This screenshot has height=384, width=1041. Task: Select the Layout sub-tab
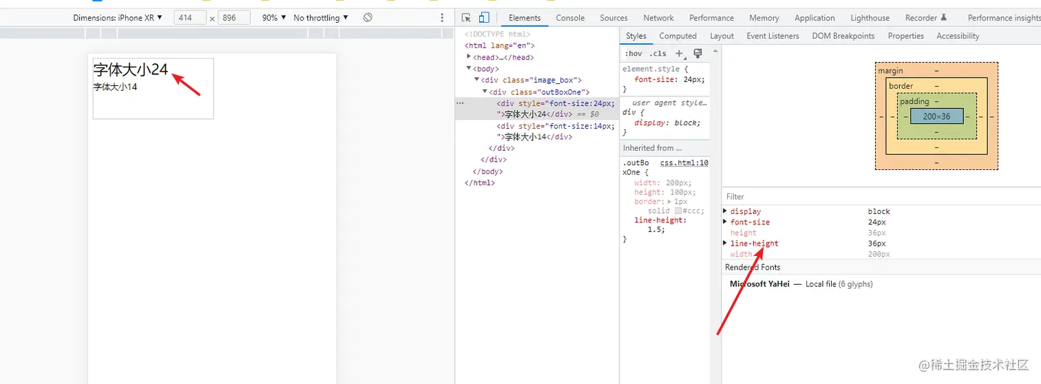click(x=722, y=36)
